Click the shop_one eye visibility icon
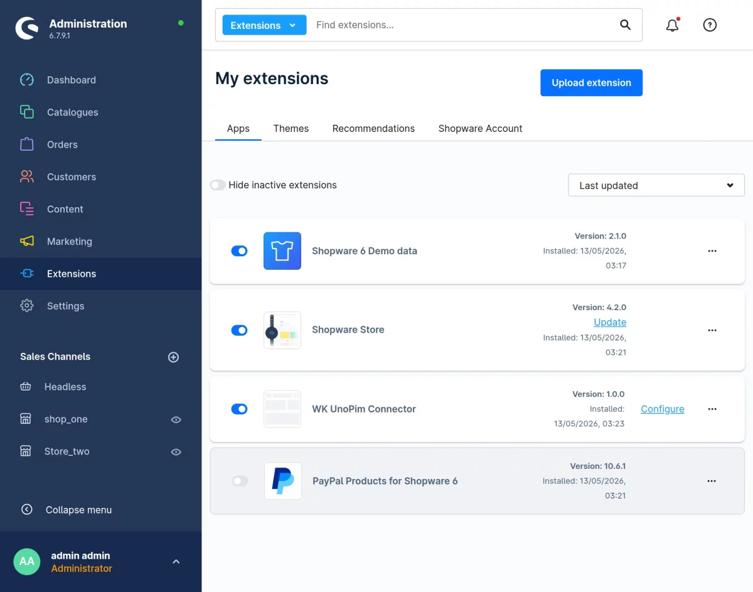This screenshot has width=753, height=592. 176,419
